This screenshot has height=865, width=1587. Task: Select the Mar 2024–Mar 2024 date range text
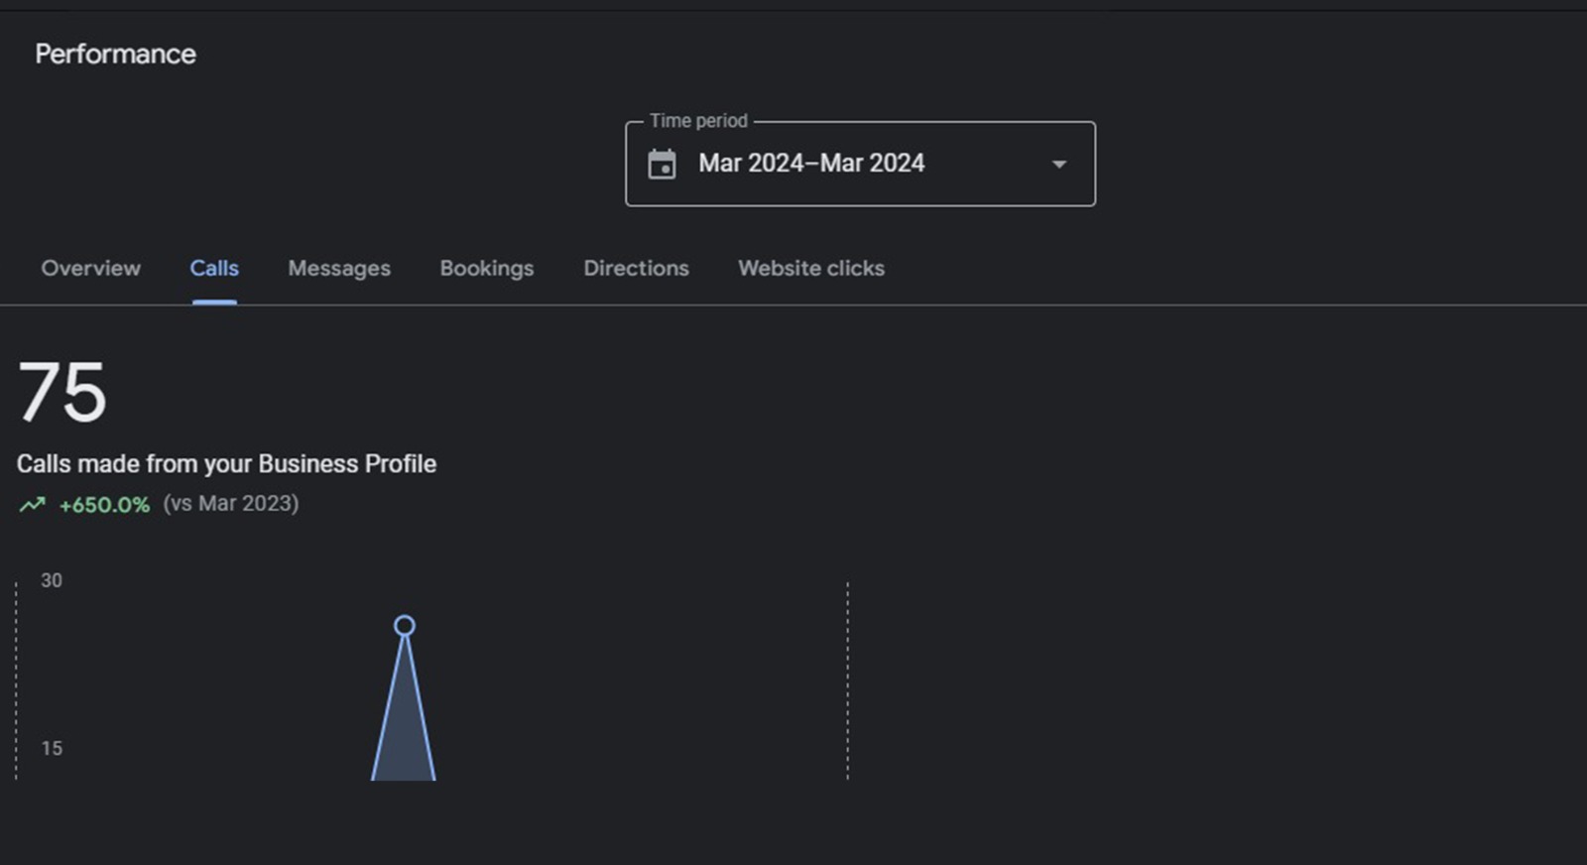click(x=811, y=164)
